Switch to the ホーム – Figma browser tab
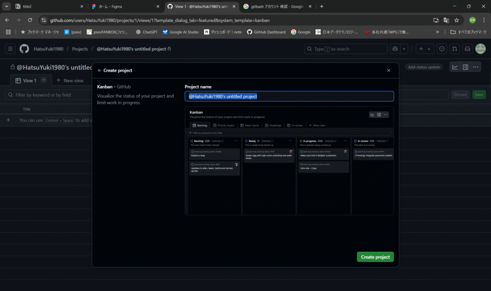The width and height of the screenshot is (491, 291). click(126, 7)
